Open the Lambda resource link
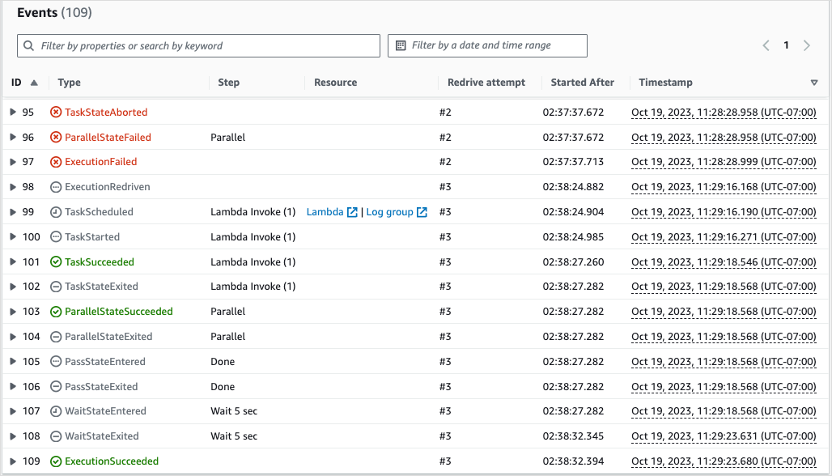The height and width of the screenshot is (476, 832). pyautogui.click(x=328, y=211)
